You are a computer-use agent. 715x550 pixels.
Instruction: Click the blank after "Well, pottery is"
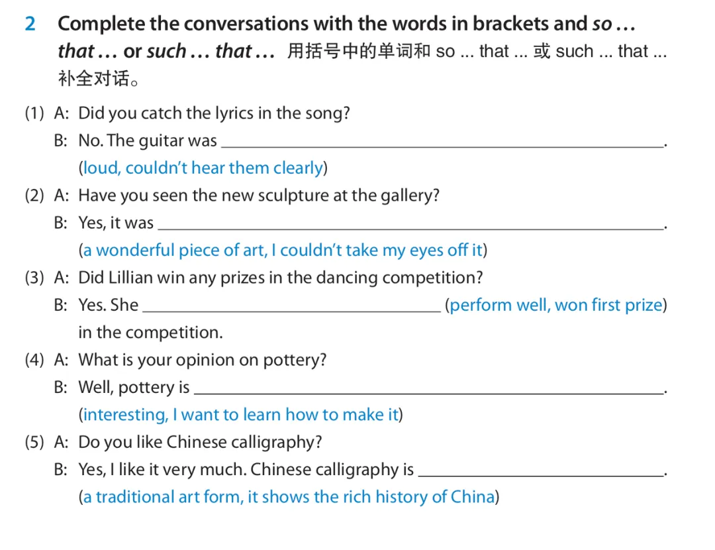click(428, 388)
